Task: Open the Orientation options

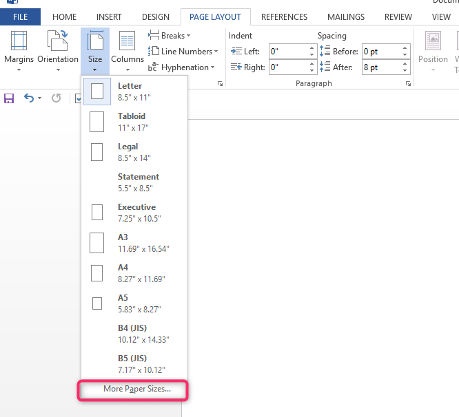Action: point(58,51)
